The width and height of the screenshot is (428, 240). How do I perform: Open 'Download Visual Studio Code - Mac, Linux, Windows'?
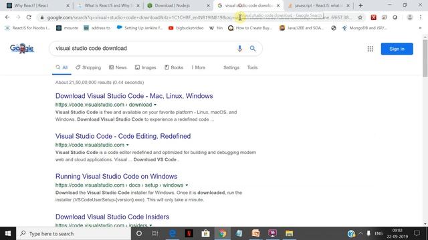(x=134, y=96)
